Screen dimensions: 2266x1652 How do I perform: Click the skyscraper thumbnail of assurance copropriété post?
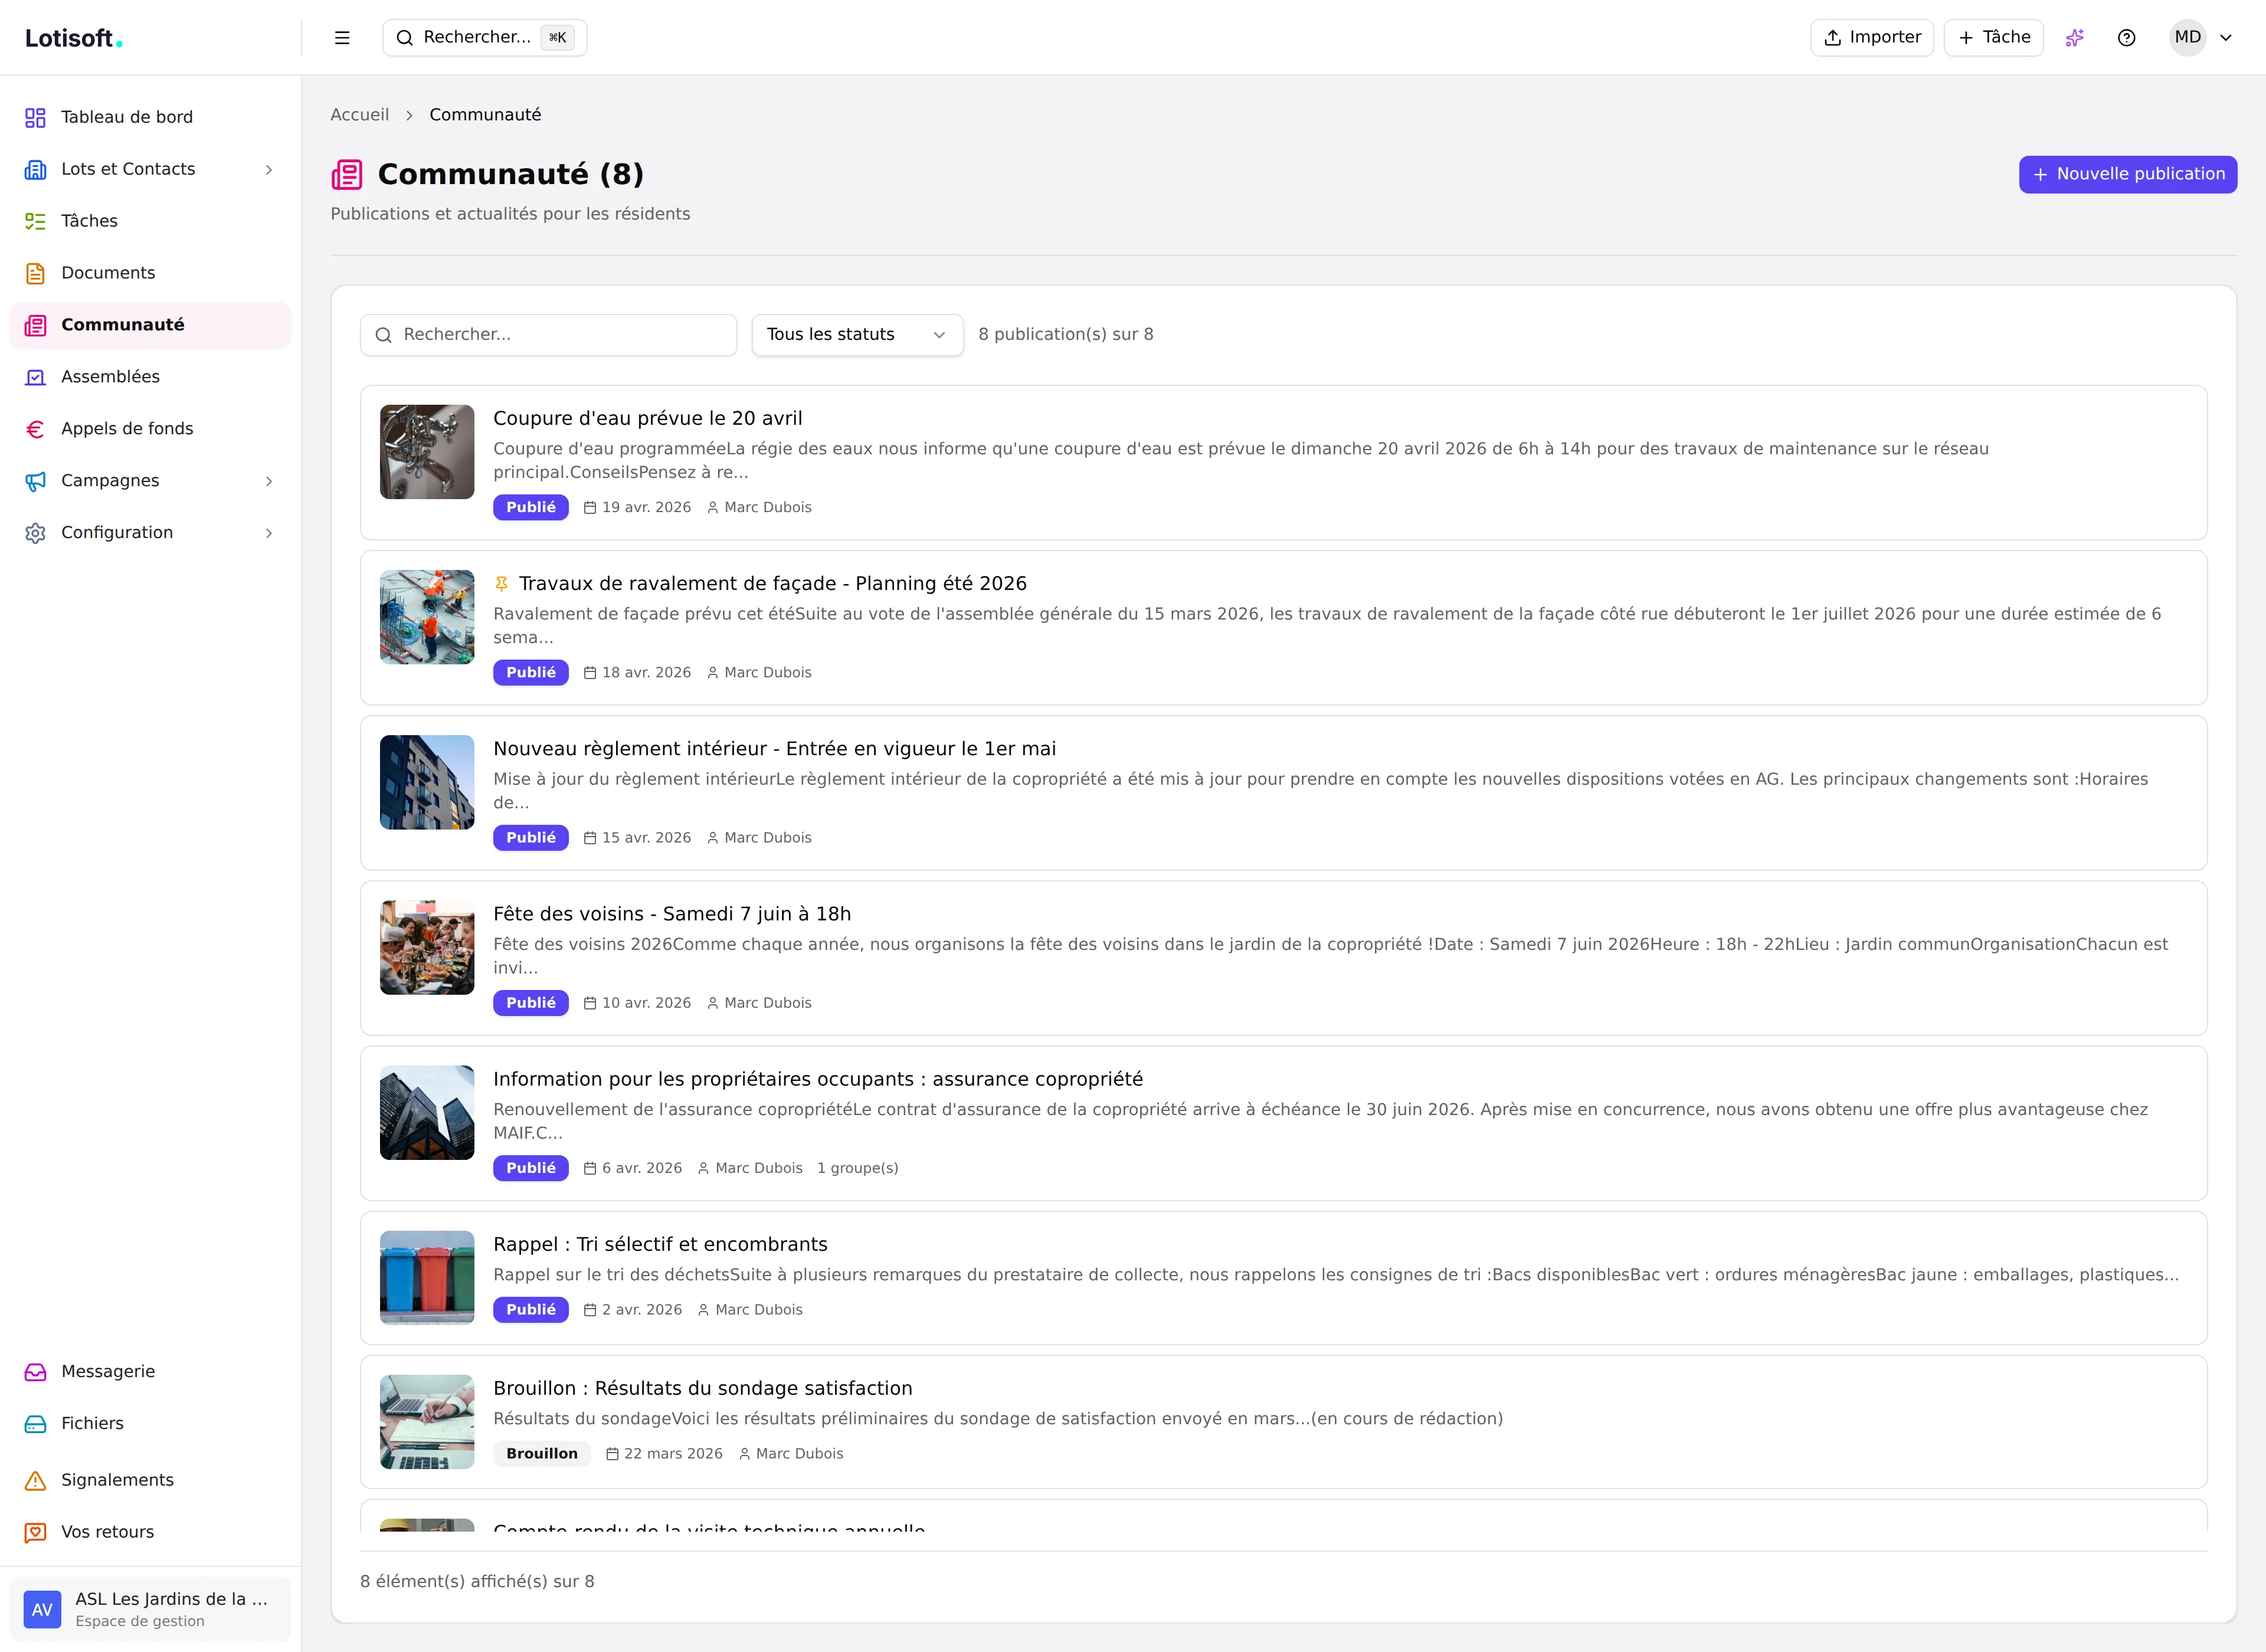click(x=427, y=1113)
